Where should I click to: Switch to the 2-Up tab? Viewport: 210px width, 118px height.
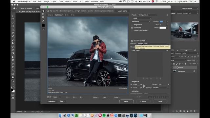pos(67,15)
